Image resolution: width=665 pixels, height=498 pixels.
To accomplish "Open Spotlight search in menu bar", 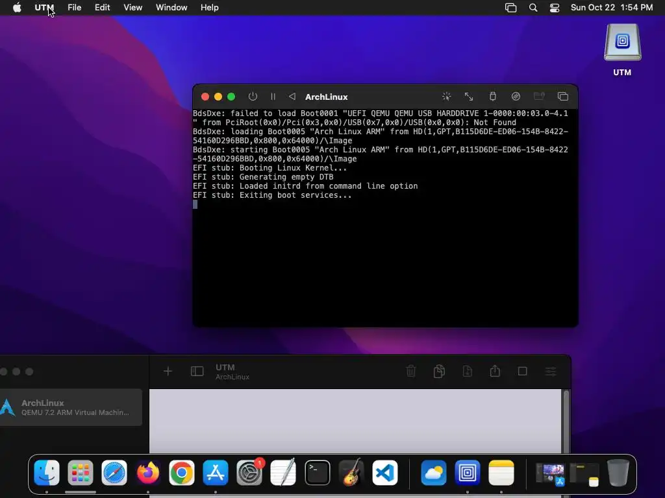I will tap(533, 8).
